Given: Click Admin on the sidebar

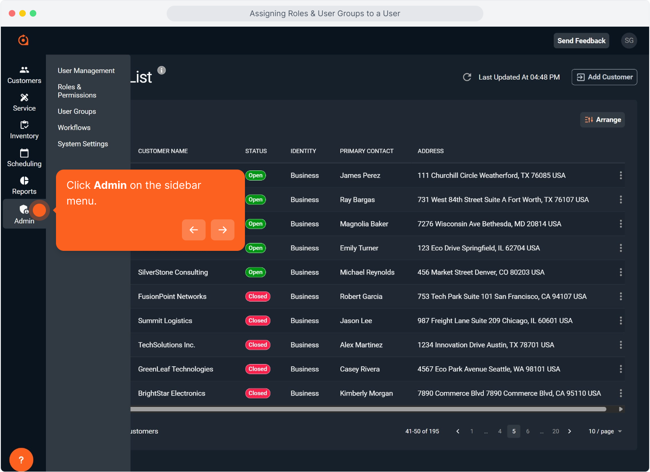Looking at the screenshot, I should [24, 214].
